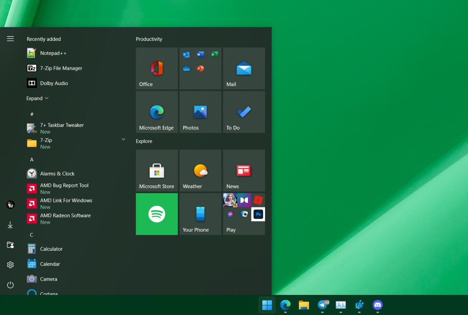Open hidden-object game in Play folder

230,200
